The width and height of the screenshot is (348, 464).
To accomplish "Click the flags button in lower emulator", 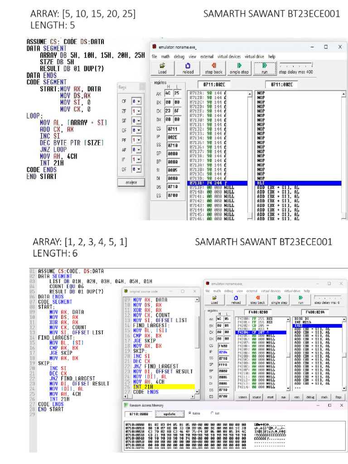I will coord(338,397).
